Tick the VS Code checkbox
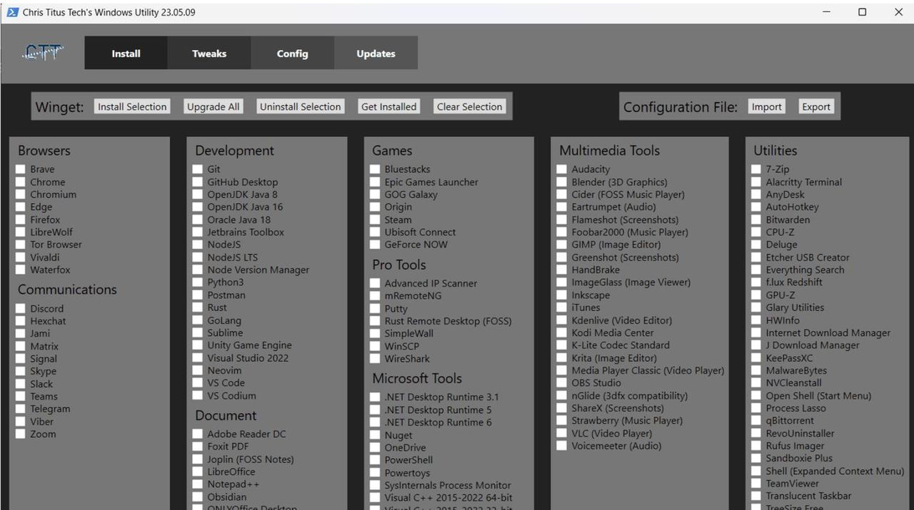Image resolution: width=914 pixels, height=510 pixels. click(198, 383)
